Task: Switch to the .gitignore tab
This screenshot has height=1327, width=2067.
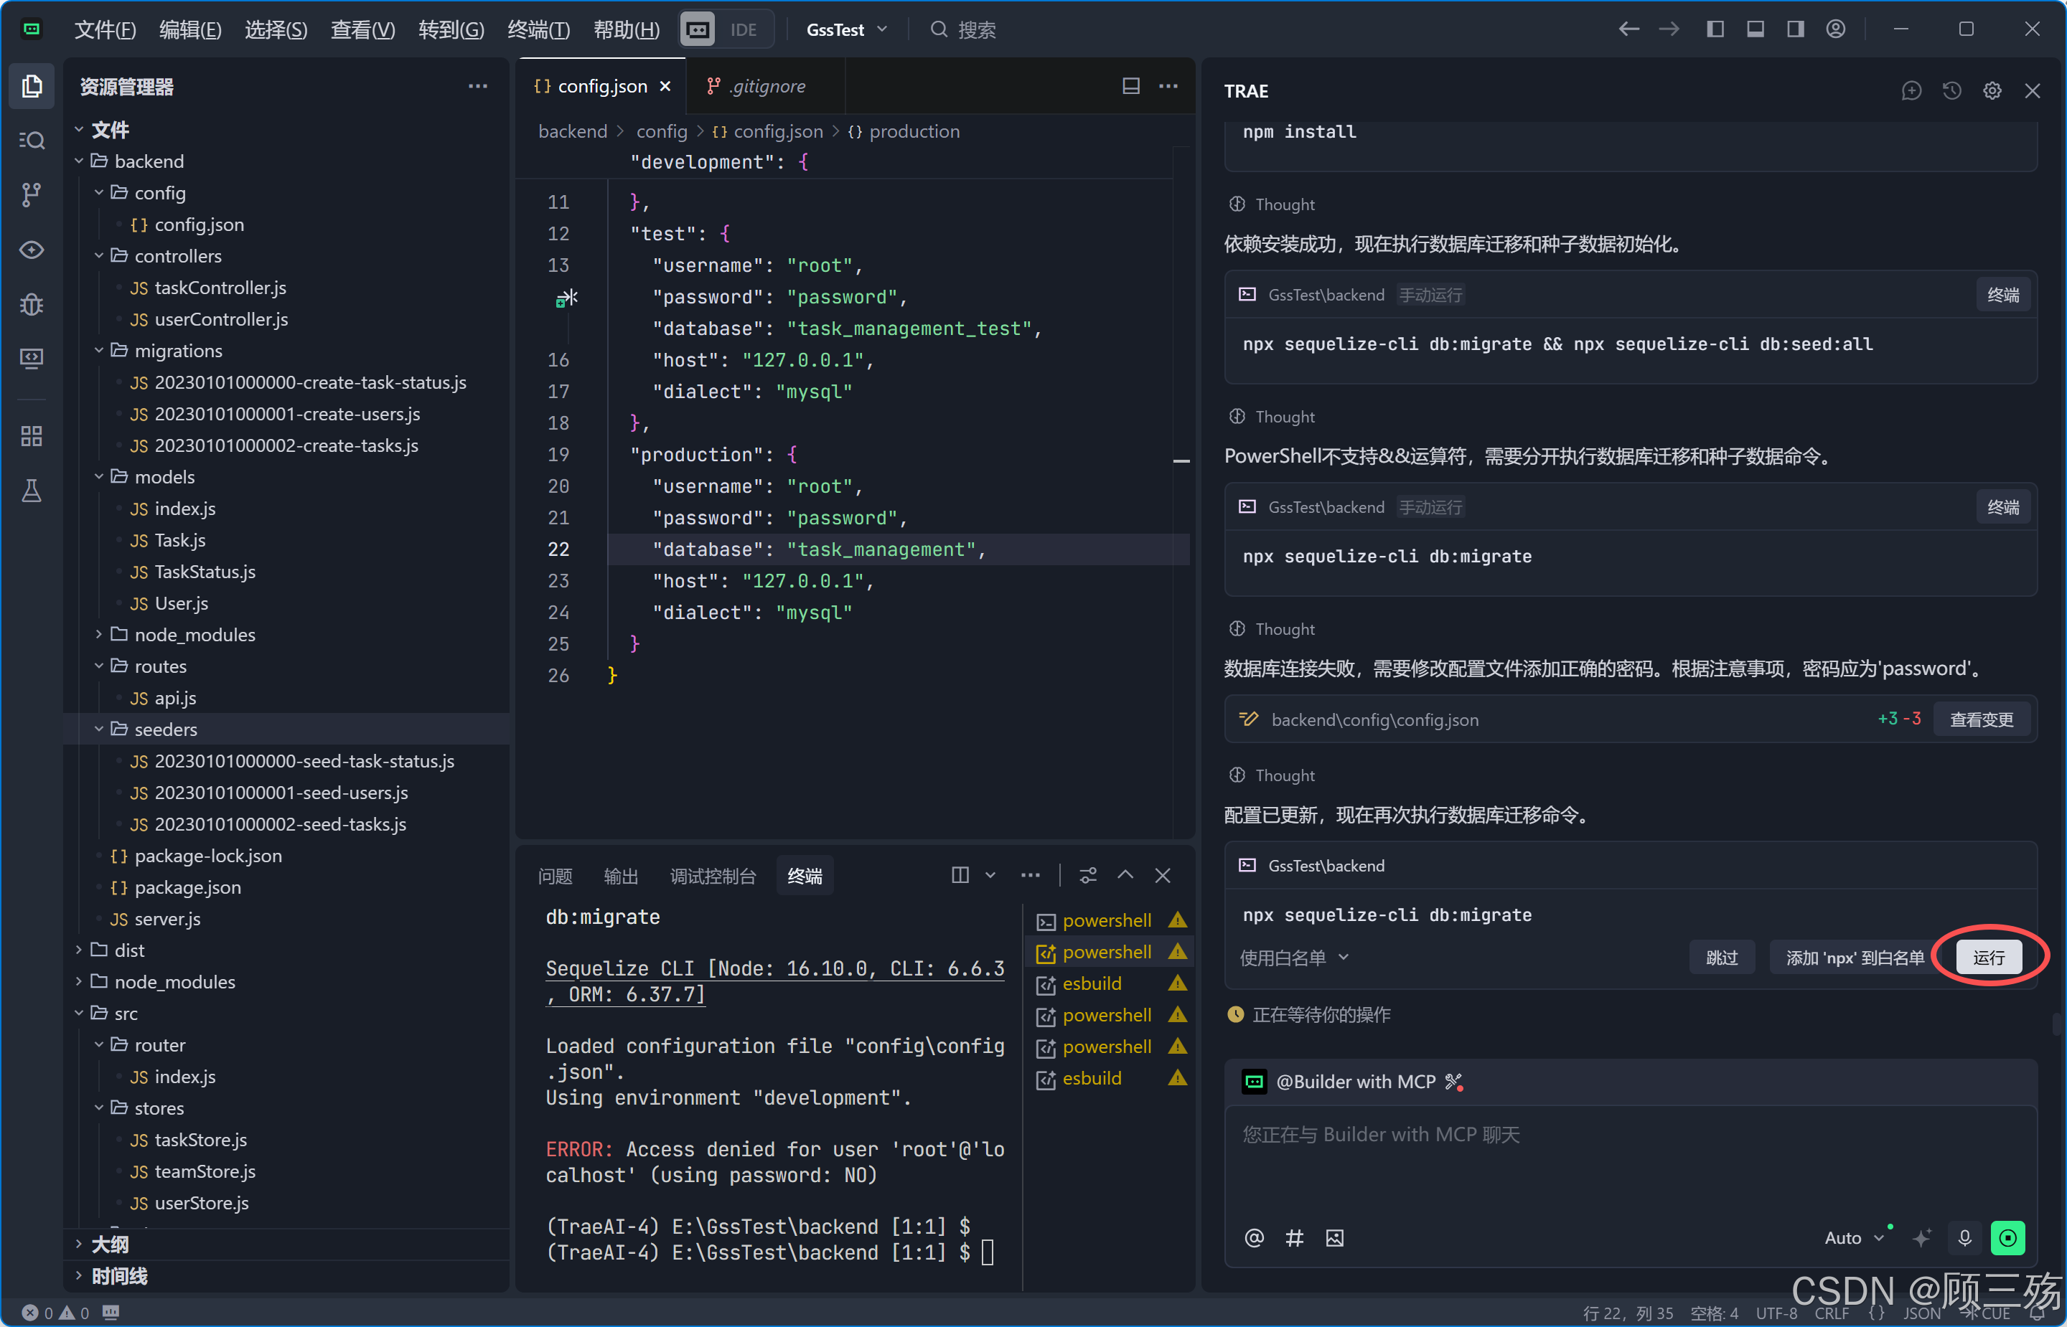Action: [767, 86]
